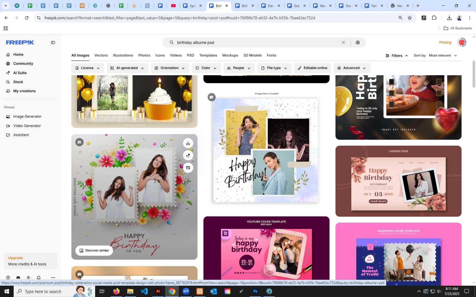Open Photoshop from the taskbar

(x=255, y=291)
